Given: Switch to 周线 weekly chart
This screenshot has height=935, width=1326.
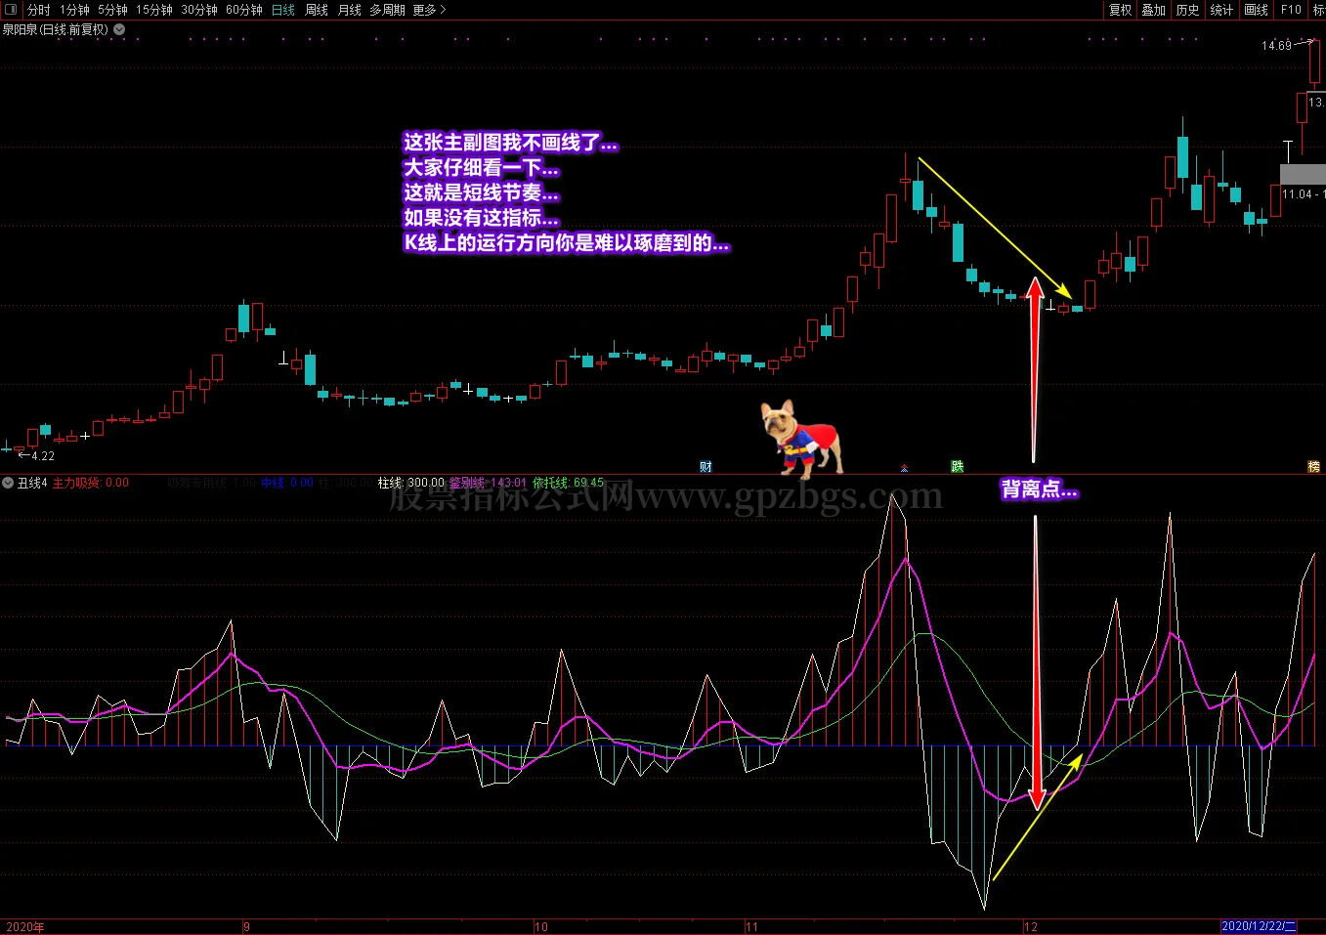Looking at the screenshot, I should (x=317, y=10).
